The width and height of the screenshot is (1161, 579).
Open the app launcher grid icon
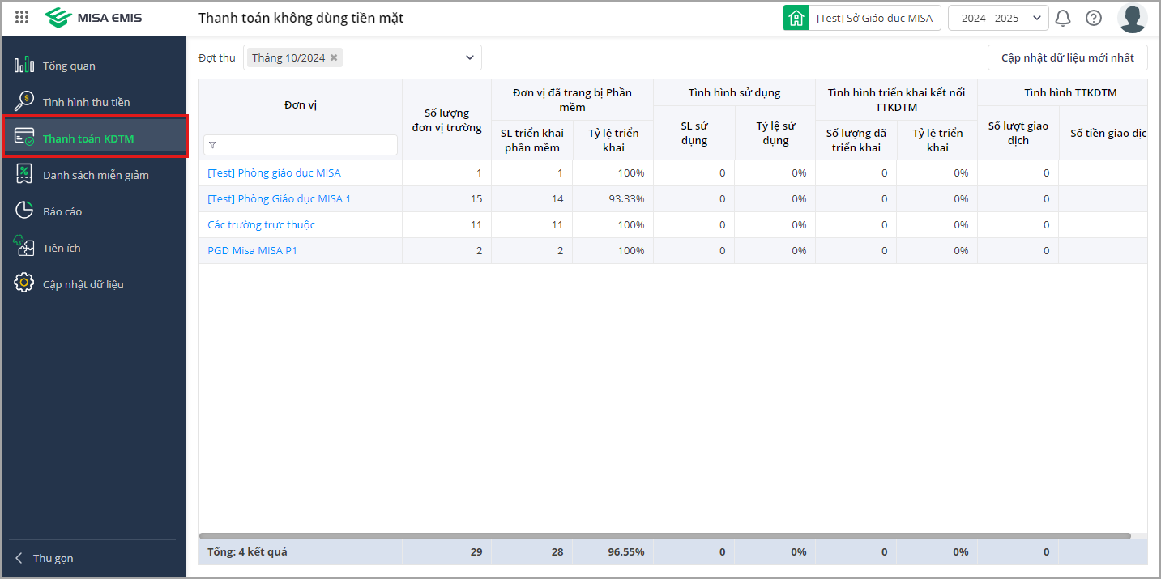point(22,17)
